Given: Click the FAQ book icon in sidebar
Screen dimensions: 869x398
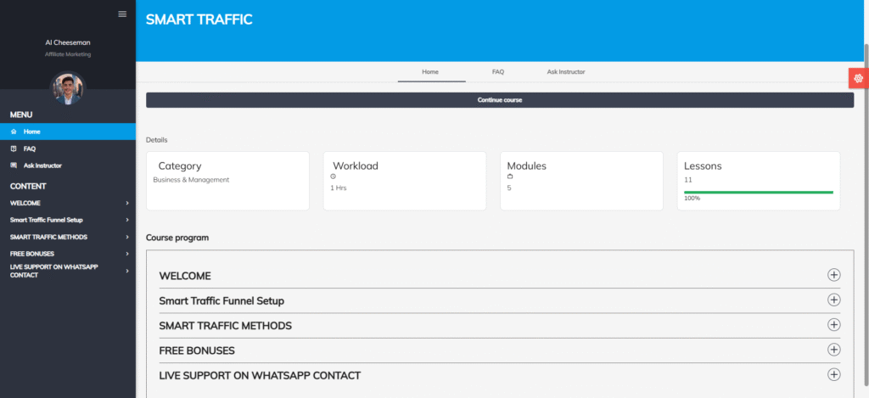Looking at the screenshot, I should click(x=14, y=149).
